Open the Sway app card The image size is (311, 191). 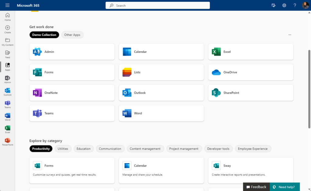251,171
